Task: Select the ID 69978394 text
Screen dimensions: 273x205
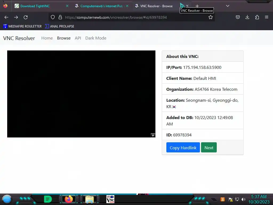Action: click(x=179, y=135)
